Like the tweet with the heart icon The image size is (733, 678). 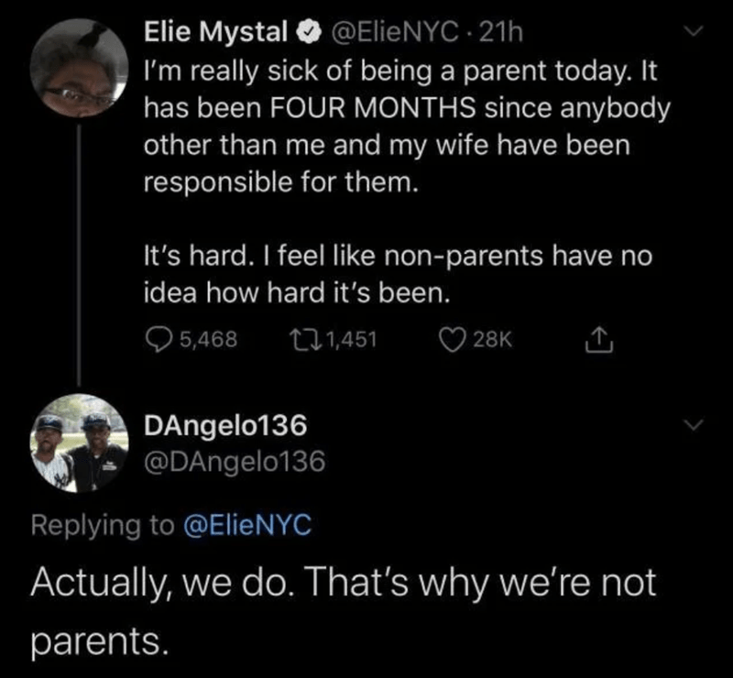pos(452,340)
